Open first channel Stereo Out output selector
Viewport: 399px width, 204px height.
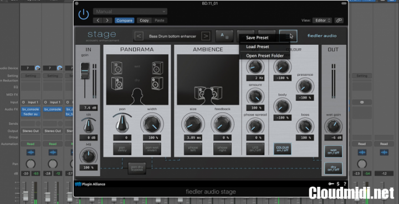point(30,131)
